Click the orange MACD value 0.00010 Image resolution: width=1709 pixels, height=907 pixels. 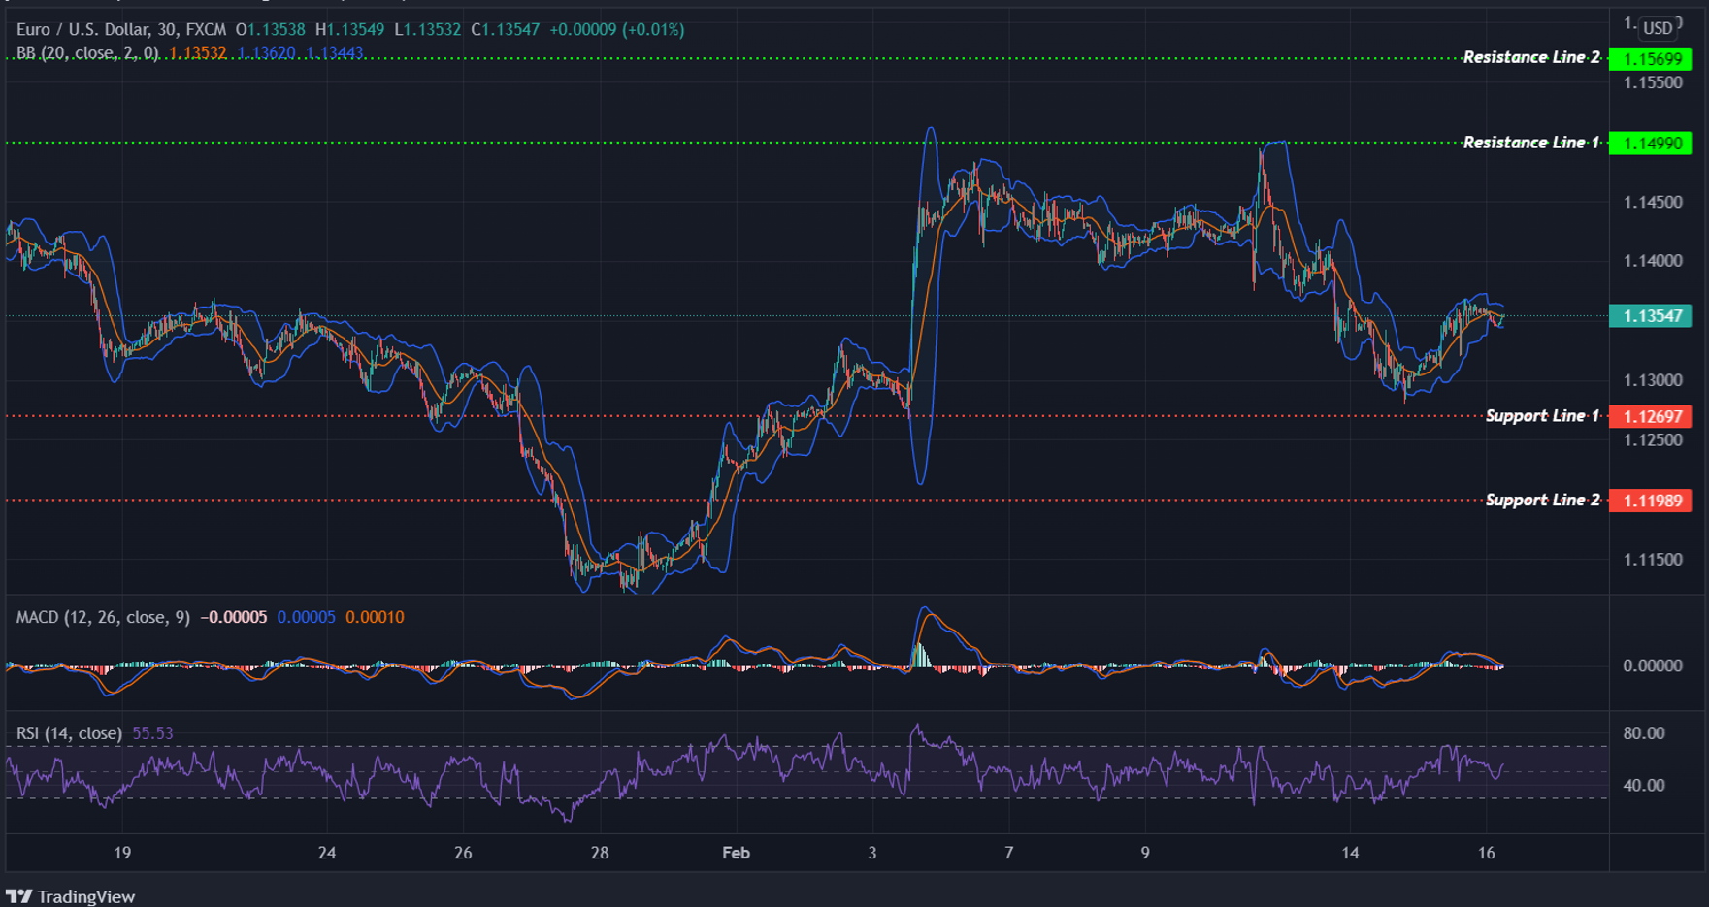point(375,617)
